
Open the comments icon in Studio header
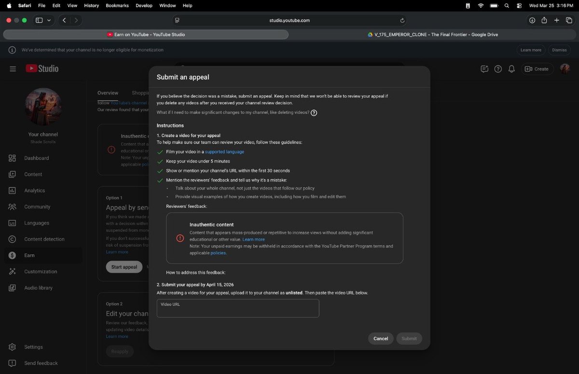(484, 69)
